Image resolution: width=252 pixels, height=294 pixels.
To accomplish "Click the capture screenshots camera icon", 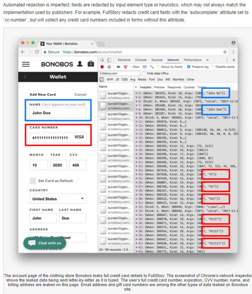I will click(x=118, y=67).
